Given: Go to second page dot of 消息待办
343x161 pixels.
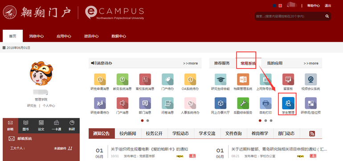Looking at the screenshot, I should point(147,121).
